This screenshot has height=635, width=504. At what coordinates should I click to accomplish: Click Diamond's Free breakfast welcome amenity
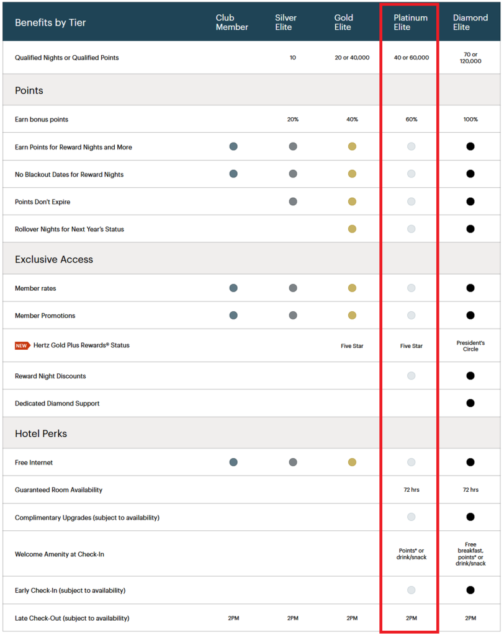[x=470, y=554]
